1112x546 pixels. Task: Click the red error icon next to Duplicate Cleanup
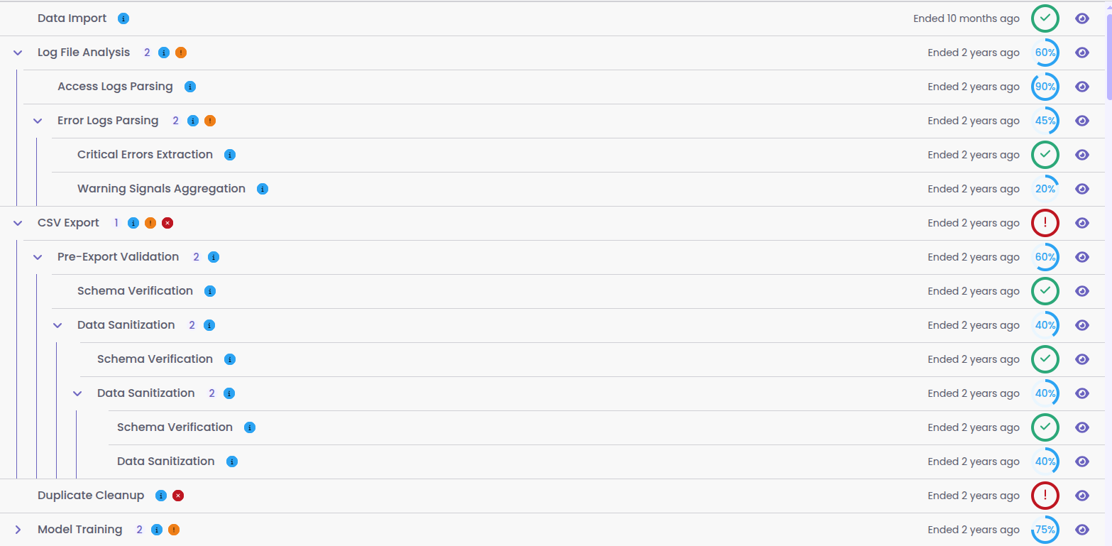[179, 496]
